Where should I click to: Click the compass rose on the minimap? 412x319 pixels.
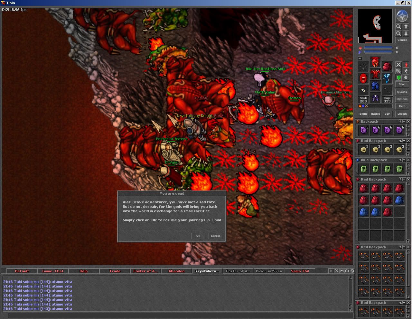402,16
